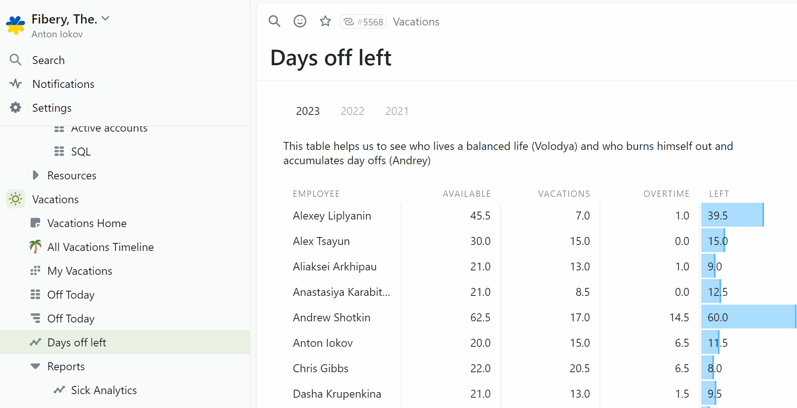Open Notifications pulse icon in sidebar

click(15, 84)
